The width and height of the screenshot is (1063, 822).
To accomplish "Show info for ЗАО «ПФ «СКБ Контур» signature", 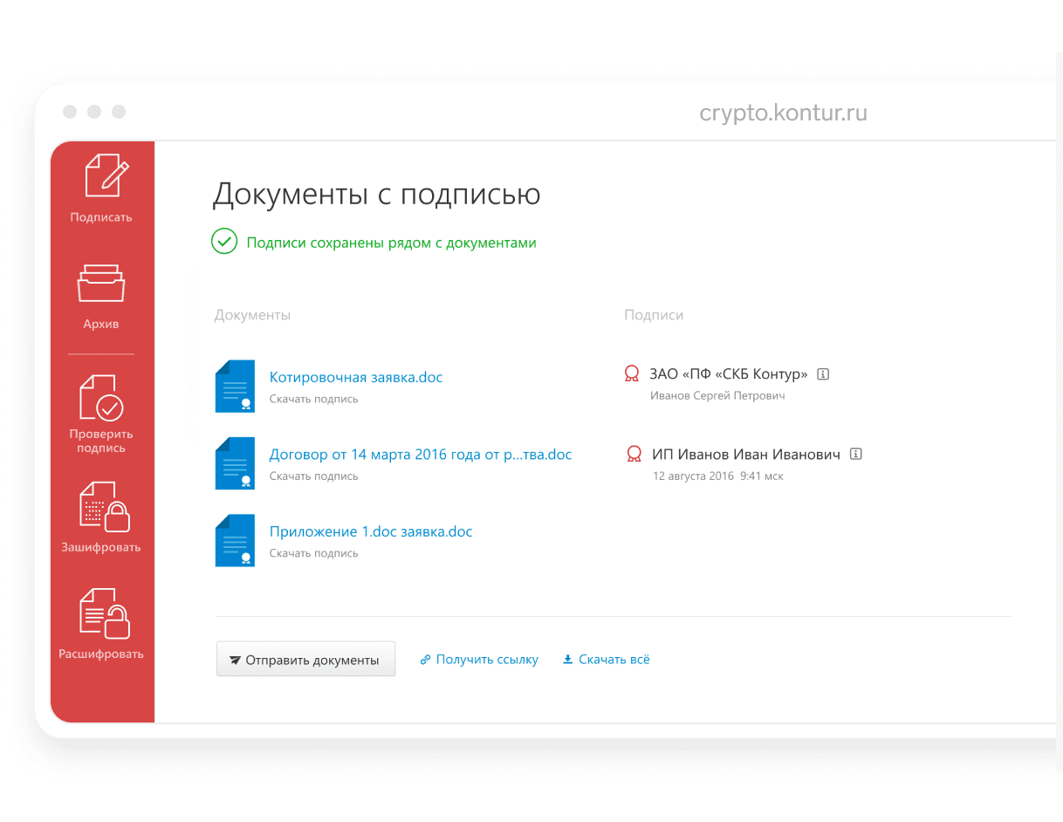I will [822, 374].
